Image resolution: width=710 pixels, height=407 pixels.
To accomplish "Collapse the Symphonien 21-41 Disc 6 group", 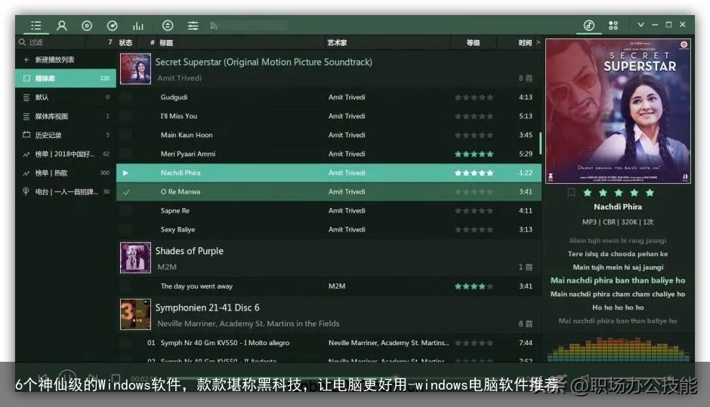I will coord(329,315).
